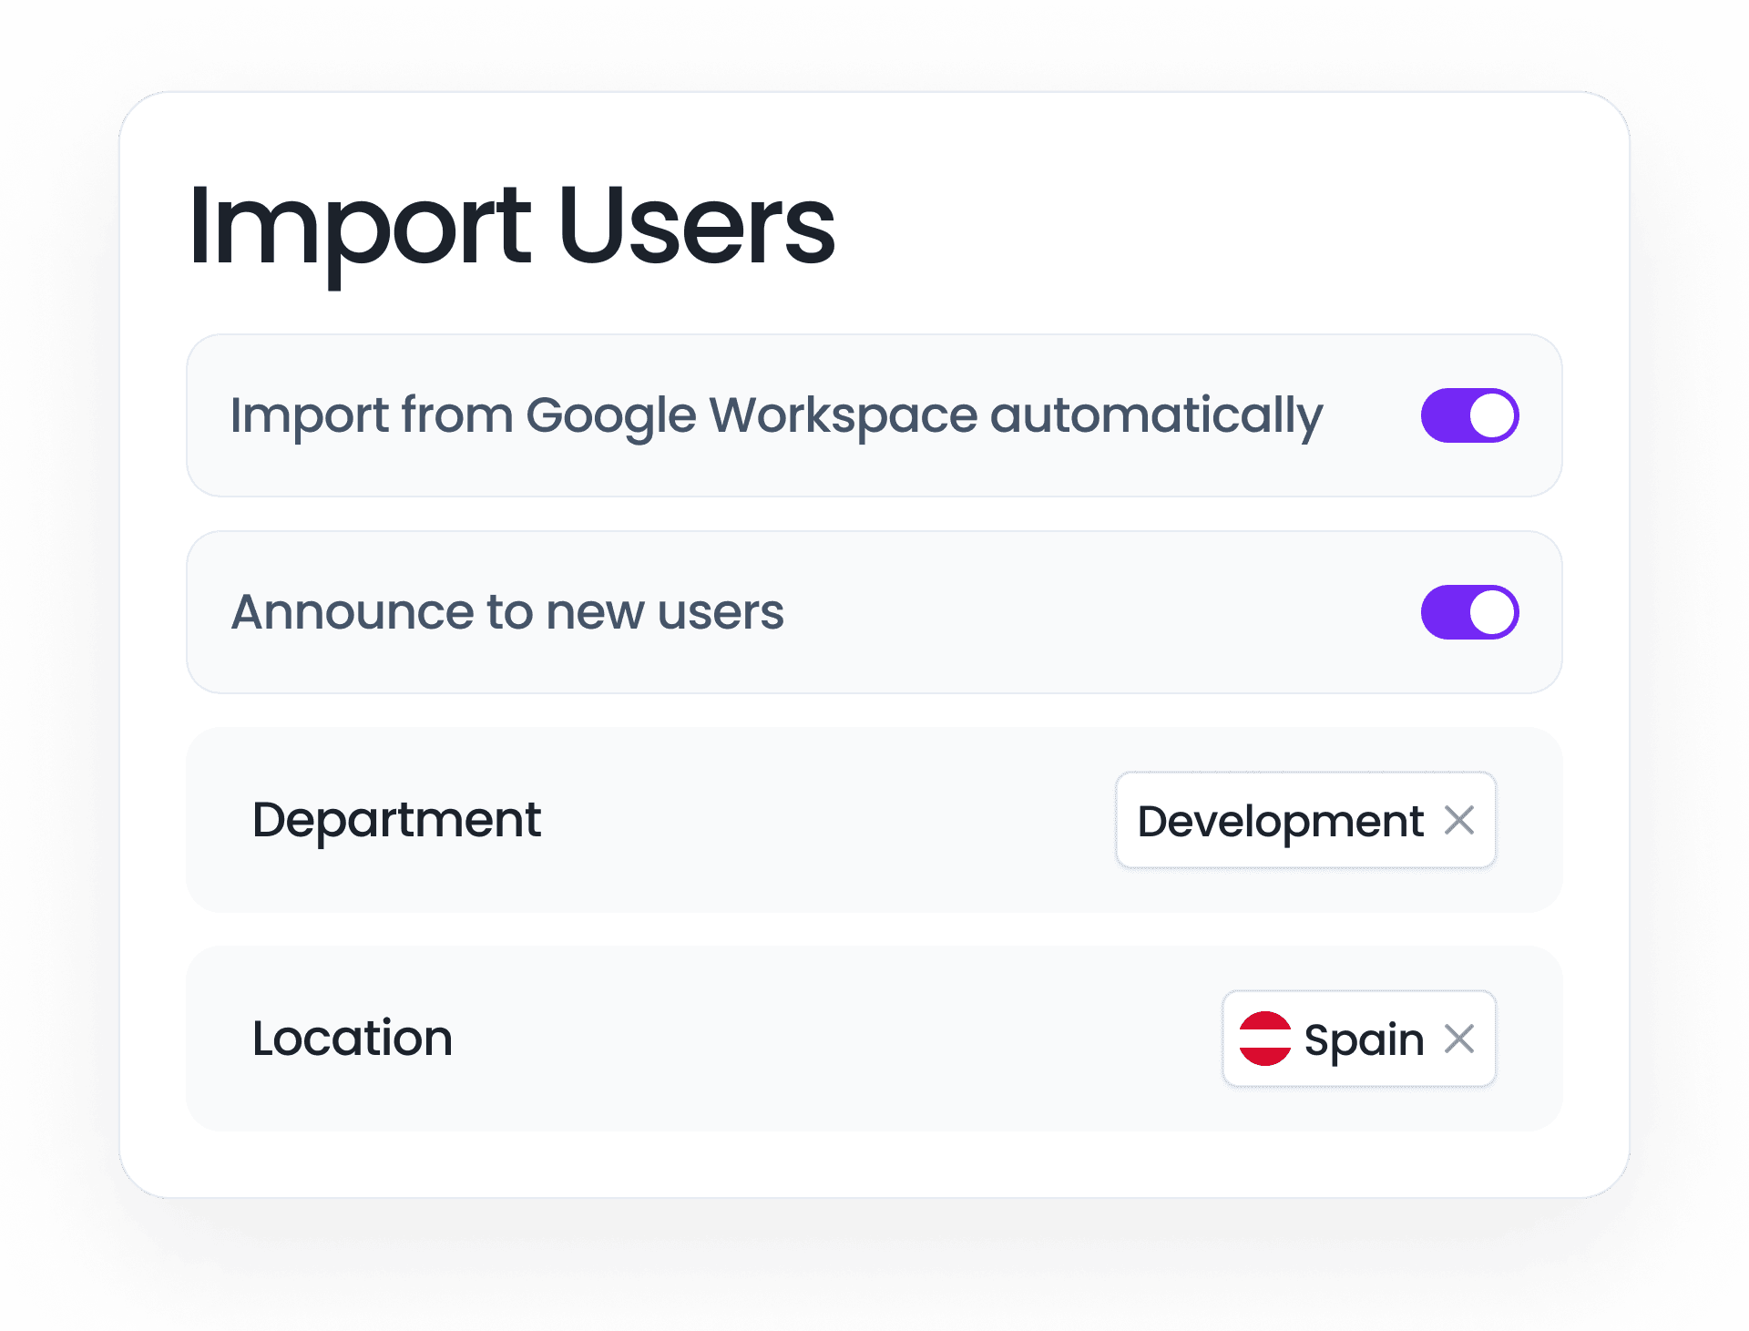The height and width of the screenshot is (1331, 1749).
Task: Remove the Spain location tag
Action: [1459, 1039]
